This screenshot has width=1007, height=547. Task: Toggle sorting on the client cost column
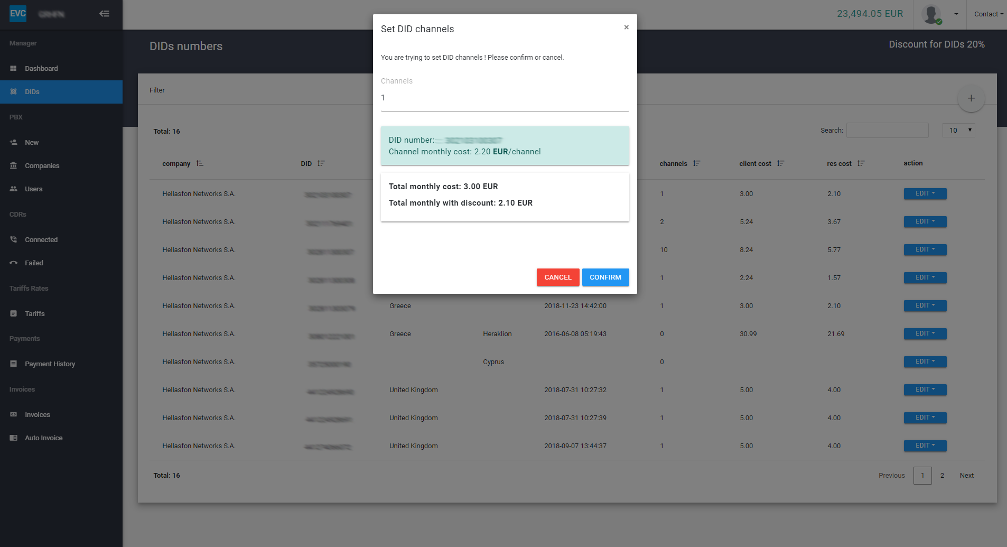(782, 163)
